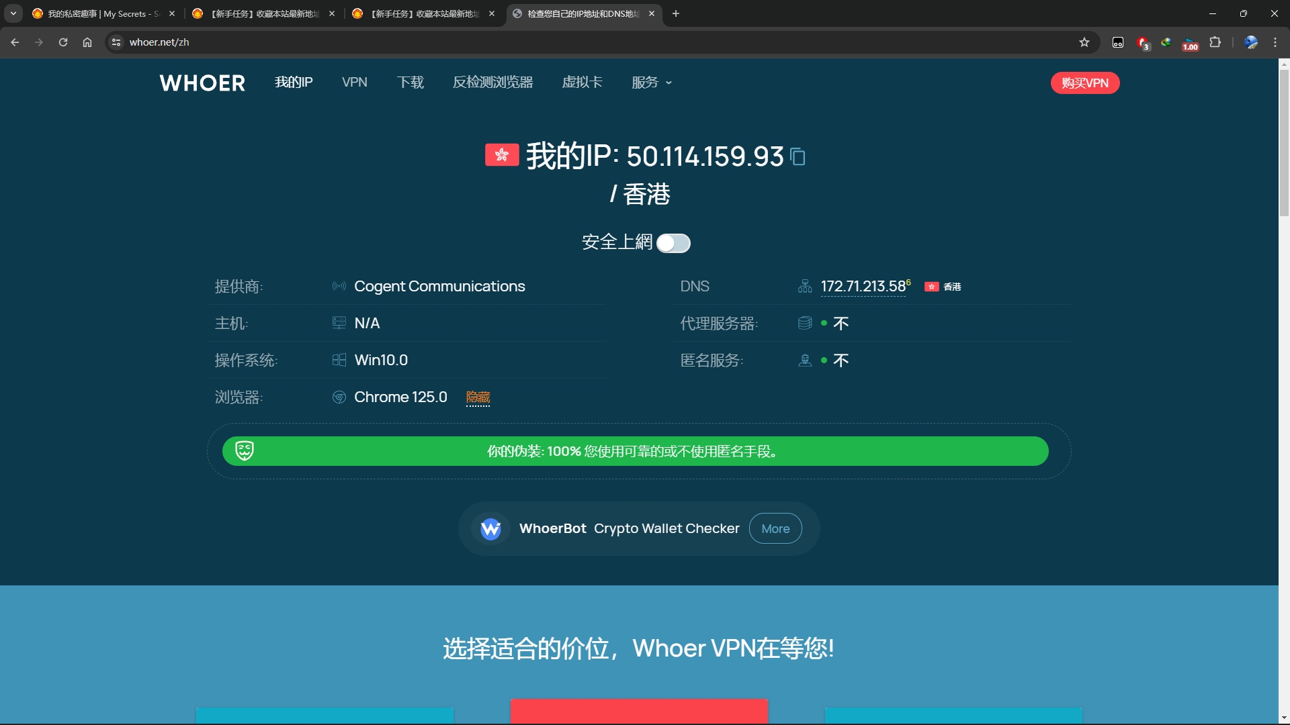
Task: Click the 购买VPN button
Action: tap(1085, 83)
